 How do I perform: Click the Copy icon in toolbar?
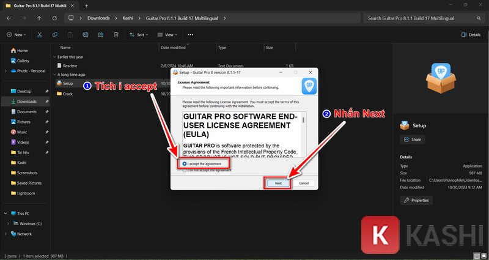tap(55, 35)
